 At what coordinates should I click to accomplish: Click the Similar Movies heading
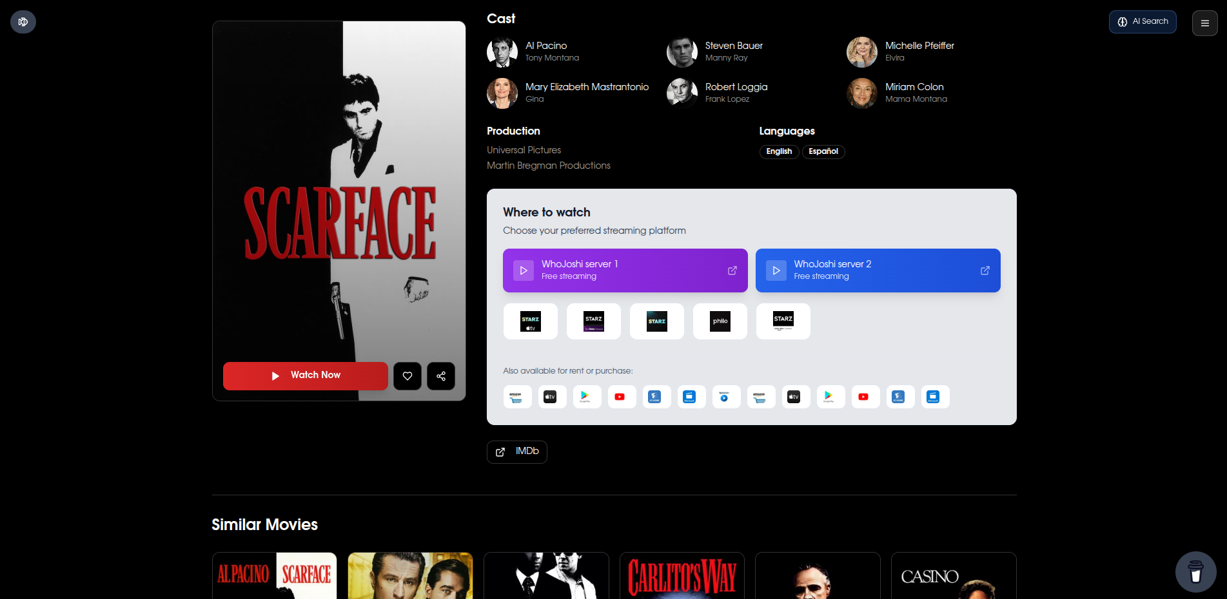[x=264, y=525]
